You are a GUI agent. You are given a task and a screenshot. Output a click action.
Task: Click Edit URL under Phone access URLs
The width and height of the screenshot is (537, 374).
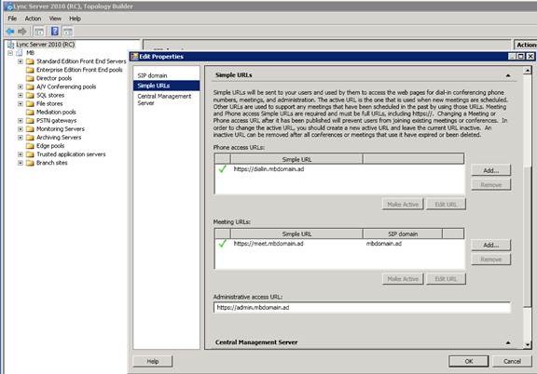(x=446, y=205)
